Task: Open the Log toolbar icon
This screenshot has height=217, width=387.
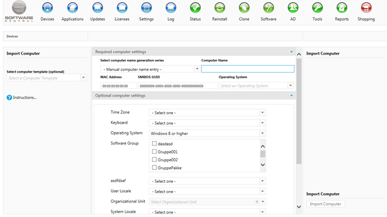Action: pyautogui.click(x=171, y=8)
